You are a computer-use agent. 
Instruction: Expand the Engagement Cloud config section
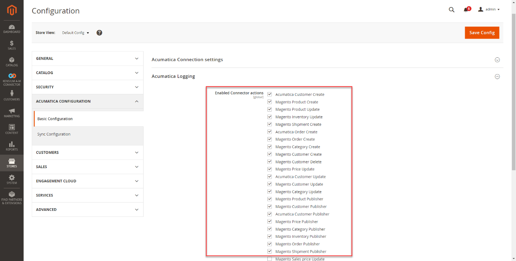(87, 181)
